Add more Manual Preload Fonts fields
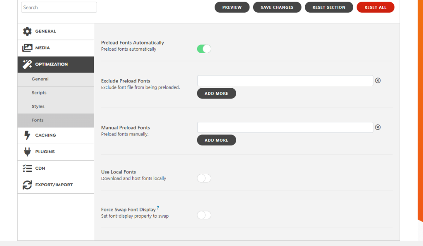The image size is (423, 246). (216, 140)
